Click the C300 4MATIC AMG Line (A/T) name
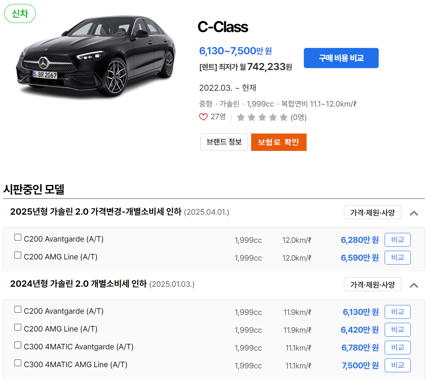The width and height of the screenshot is (429, 383). 76,365
